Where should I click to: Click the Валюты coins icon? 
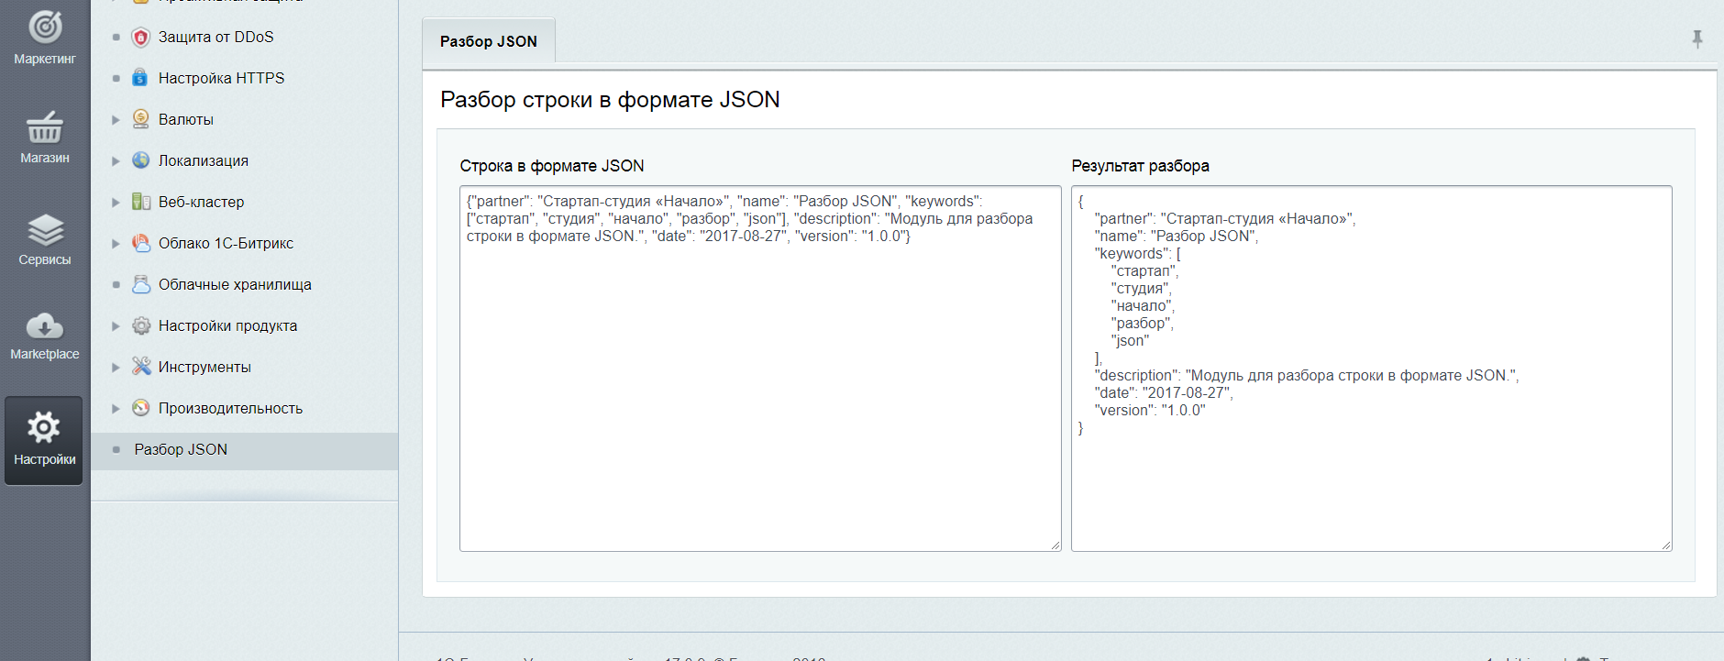coord(140,119)
